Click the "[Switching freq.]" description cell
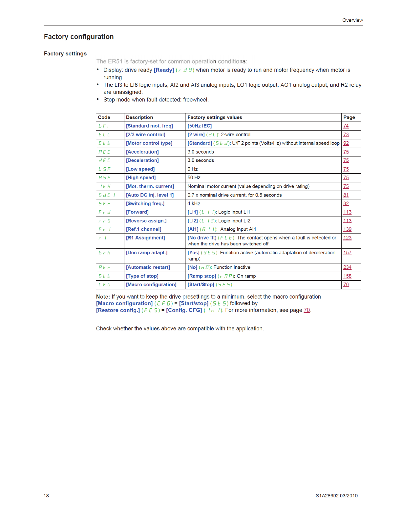This screenshot has width=402, height=520. coord(145,203)
